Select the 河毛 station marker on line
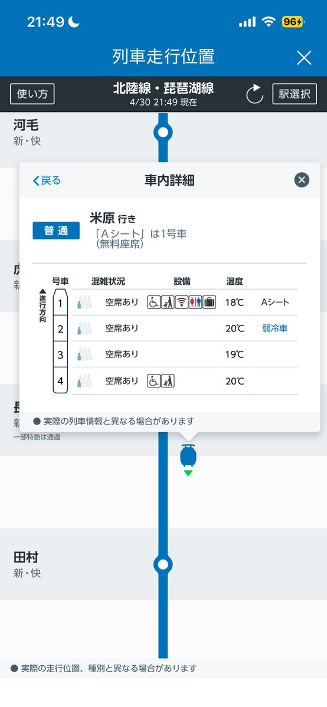 163,133
